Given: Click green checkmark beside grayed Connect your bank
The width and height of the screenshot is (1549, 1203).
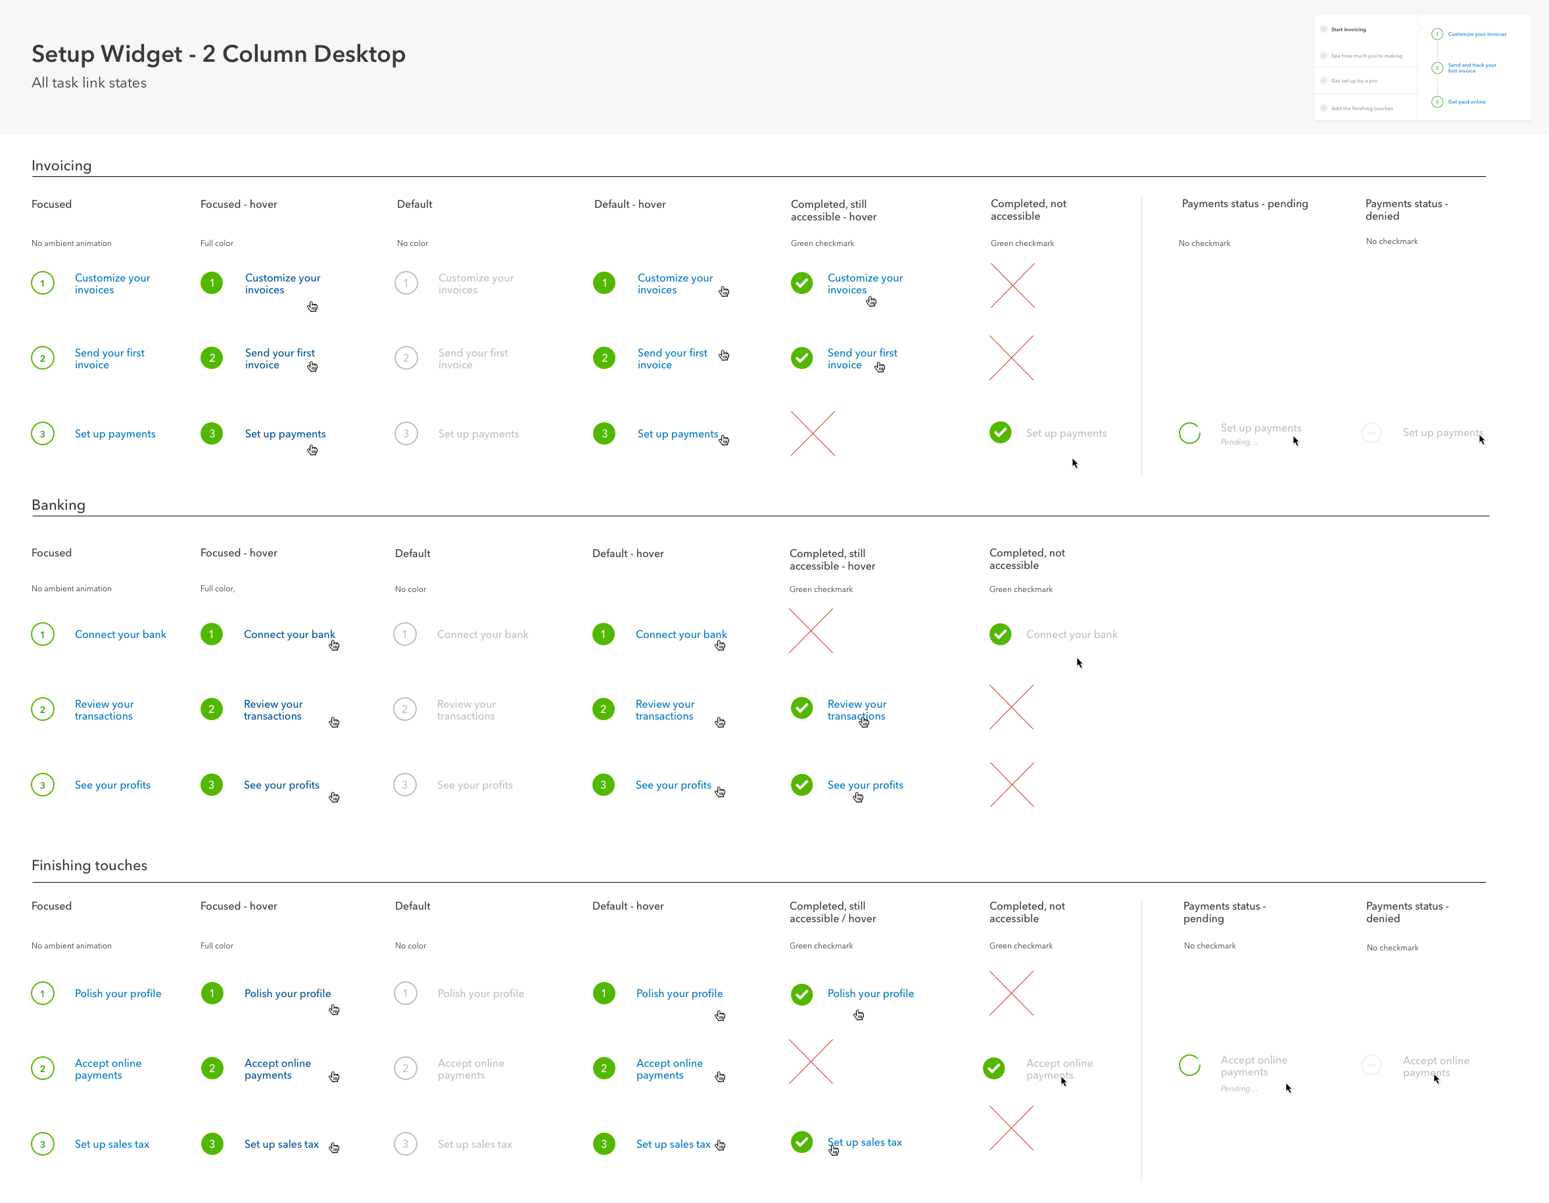Looking at the screenshot, I should point(1000,634).
